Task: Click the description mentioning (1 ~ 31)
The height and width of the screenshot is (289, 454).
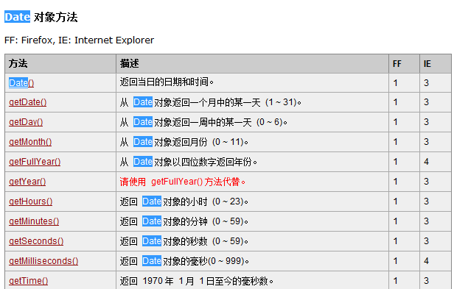Action: tap(211, 102)
